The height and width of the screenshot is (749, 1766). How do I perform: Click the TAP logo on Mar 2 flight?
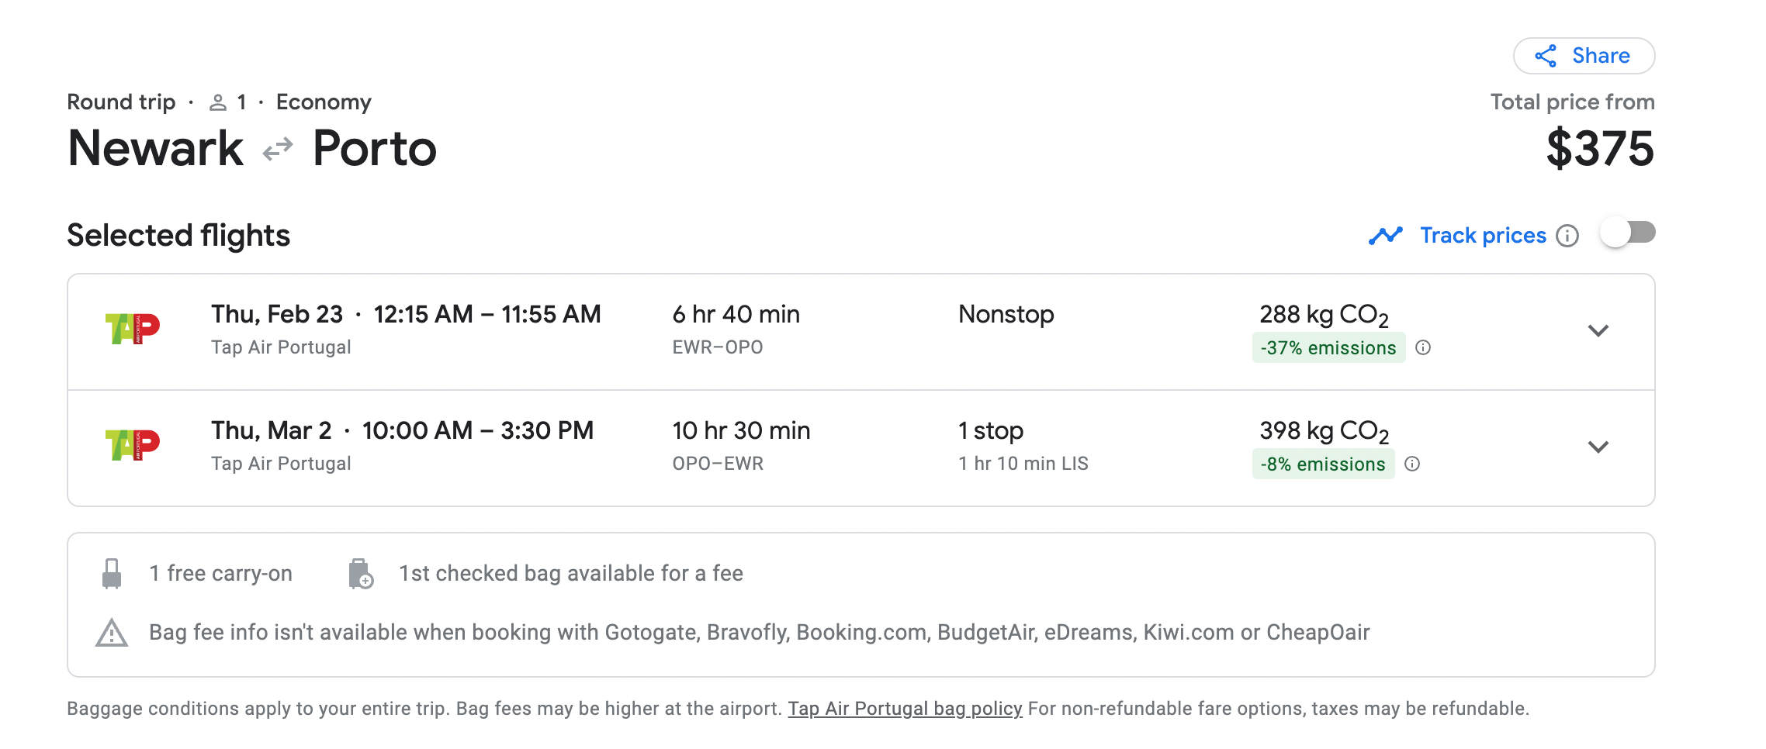click(133, 445)
